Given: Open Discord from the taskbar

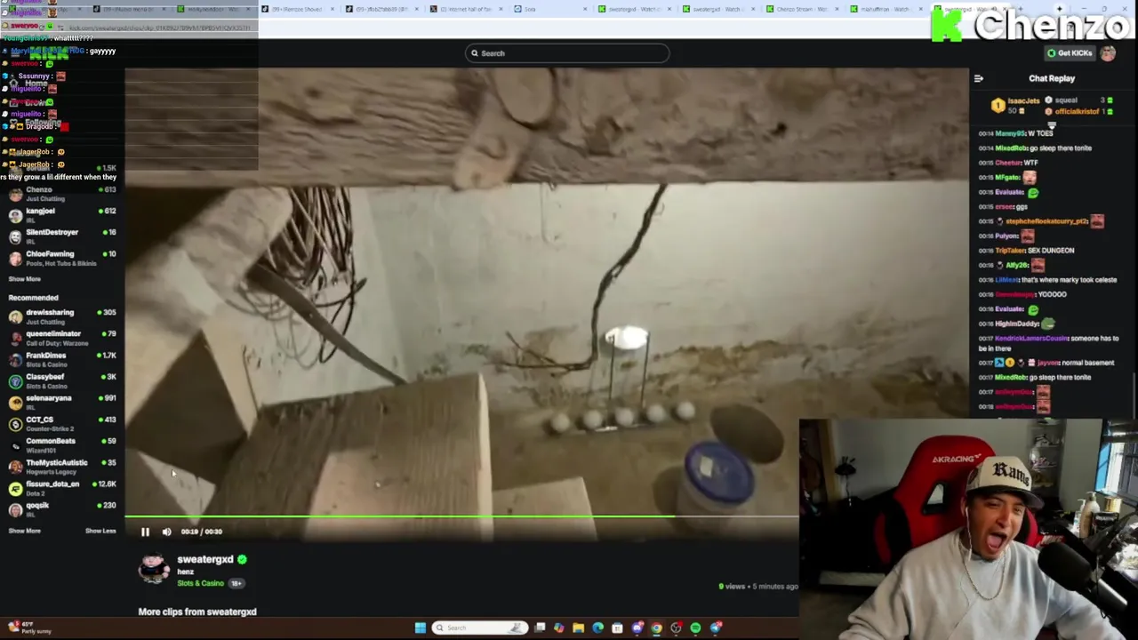Looking at the screenshot, I should (x=637, y=628).
